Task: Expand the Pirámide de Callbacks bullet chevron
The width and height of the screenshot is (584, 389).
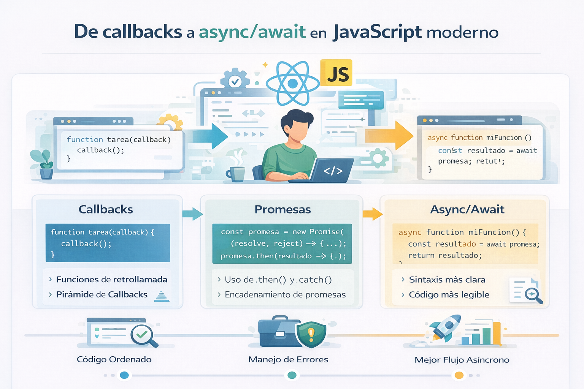Action: tap(50, 294)
